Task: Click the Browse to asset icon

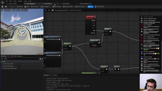Action: (x=6, y=7)
